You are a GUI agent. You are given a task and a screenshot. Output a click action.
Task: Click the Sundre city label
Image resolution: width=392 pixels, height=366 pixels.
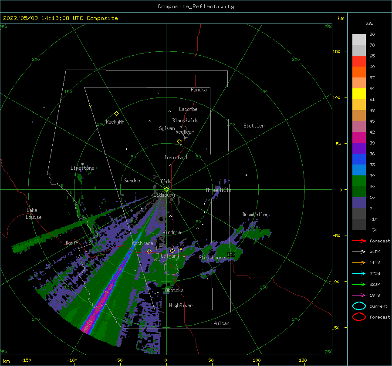coord(132,180)
